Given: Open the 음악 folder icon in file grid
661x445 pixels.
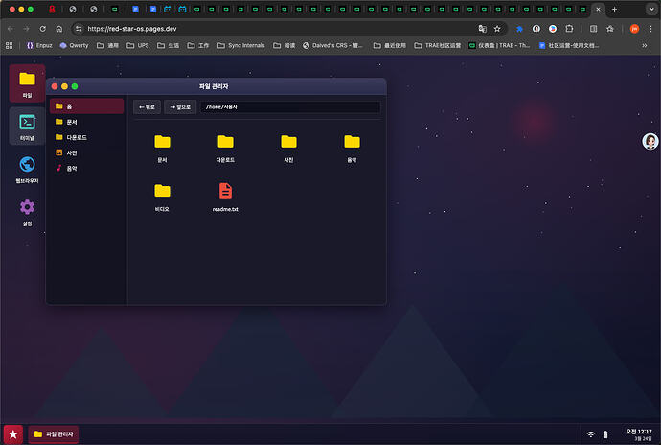Looking at the screenshot, I should click(352, 148).
